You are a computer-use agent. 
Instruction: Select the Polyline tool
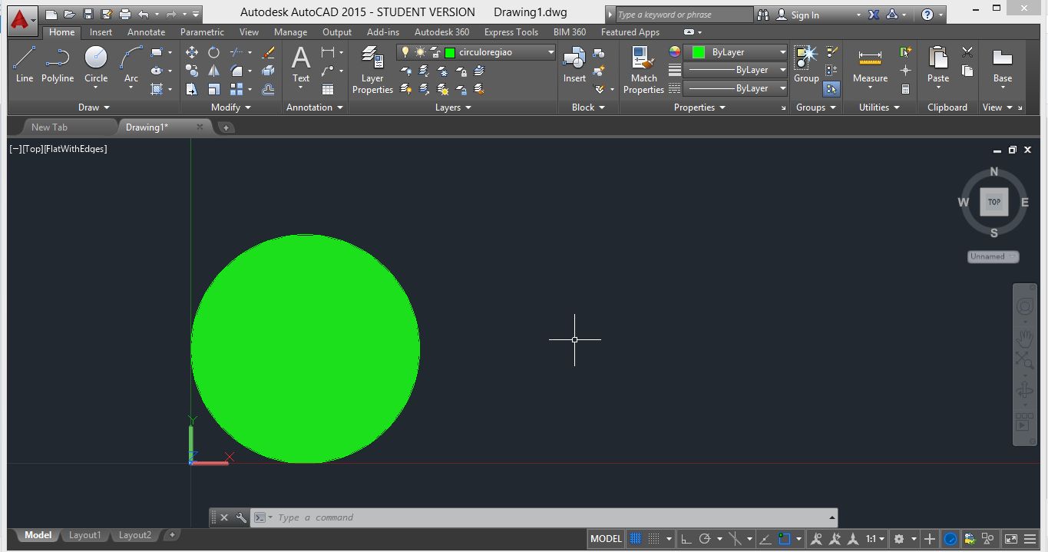(58, 64)
